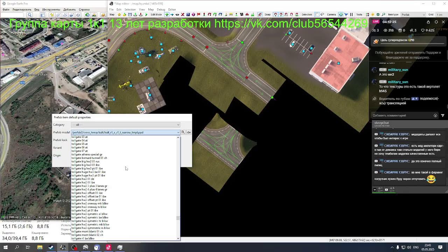
Task: Open the Selection menu in Map editor
Action: point(130,9)
